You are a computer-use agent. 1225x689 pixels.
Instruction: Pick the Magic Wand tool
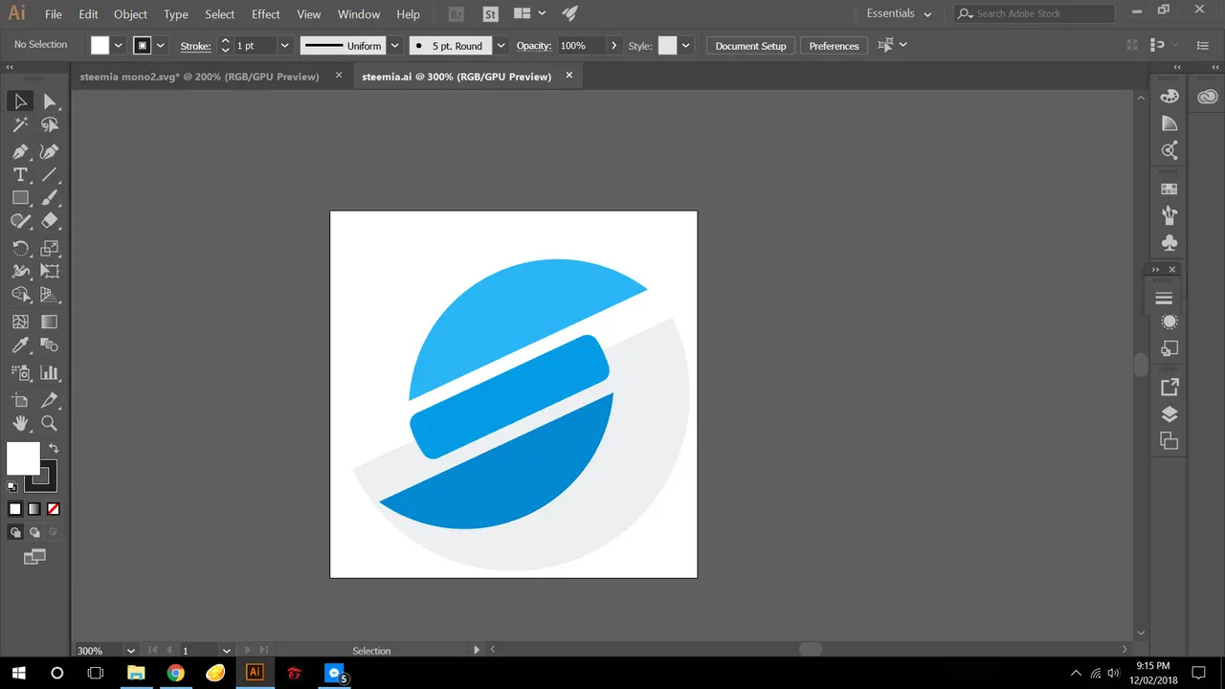(20, 125)
